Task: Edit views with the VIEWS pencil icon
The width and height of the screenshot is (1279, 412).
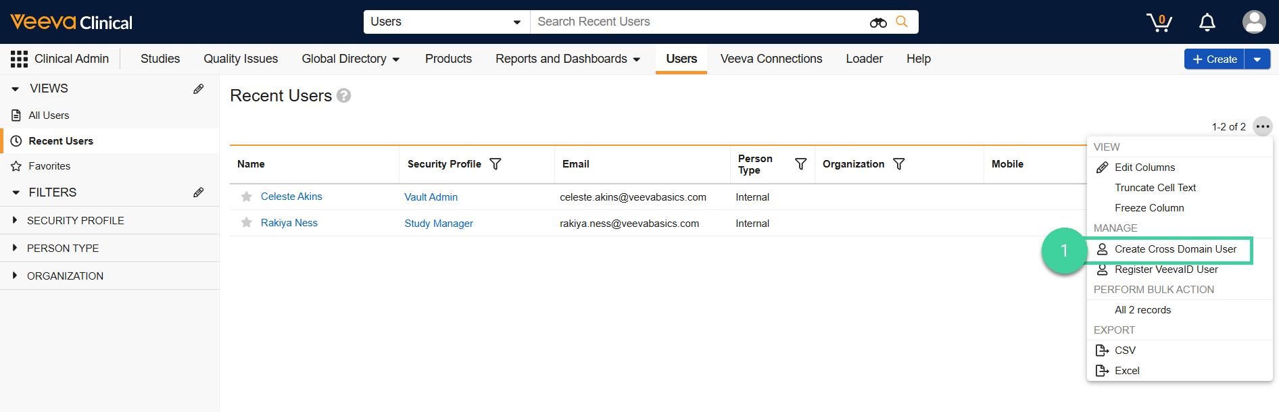Action: [x=199, y=88]
